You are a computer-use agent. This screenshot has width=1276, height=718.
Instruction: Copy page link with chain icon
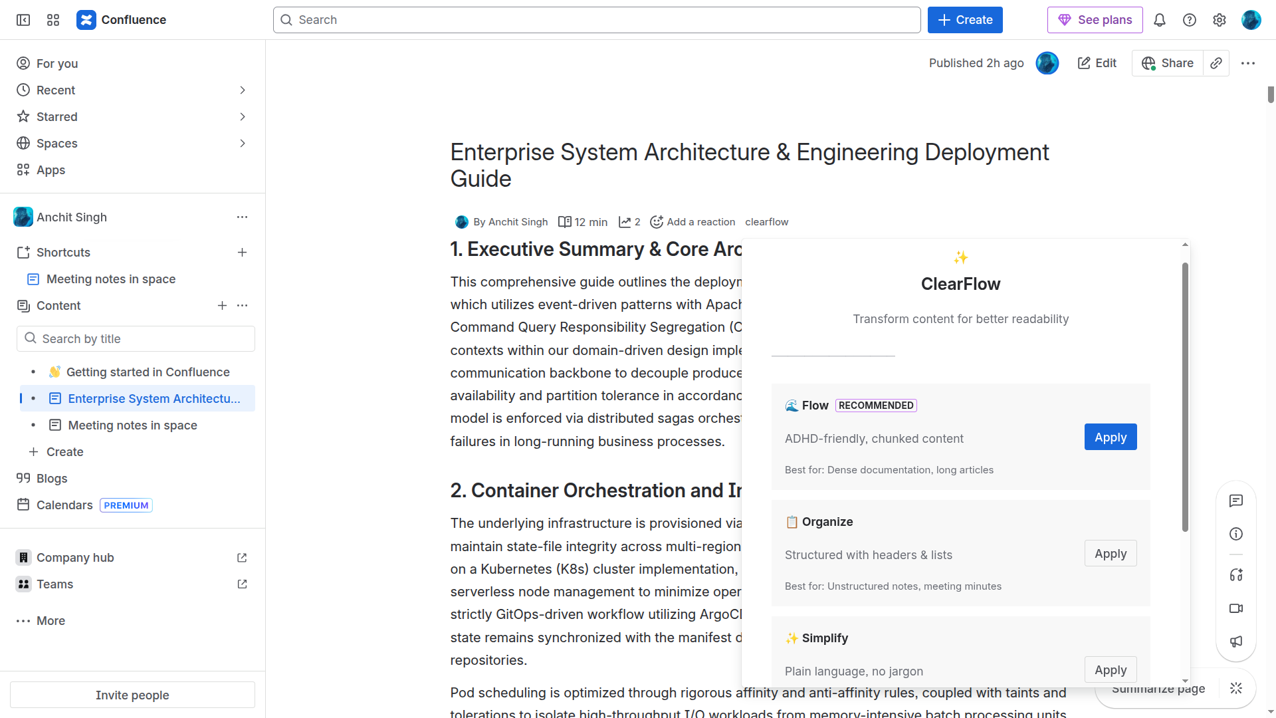tap(1216, 63)
